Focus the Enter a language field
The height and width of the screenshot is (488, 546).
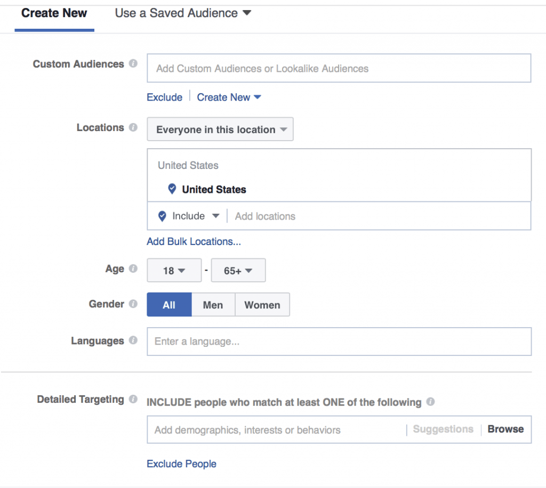coord(339,341)
